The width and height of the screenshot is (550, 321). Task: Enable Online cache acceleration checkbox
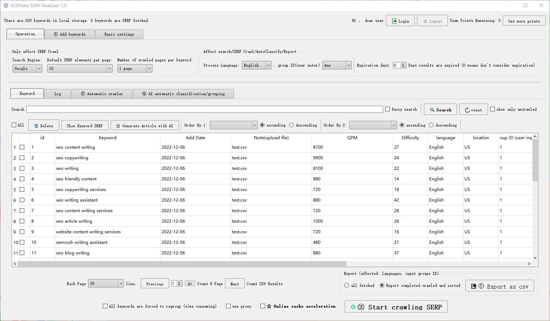point(263,306)
